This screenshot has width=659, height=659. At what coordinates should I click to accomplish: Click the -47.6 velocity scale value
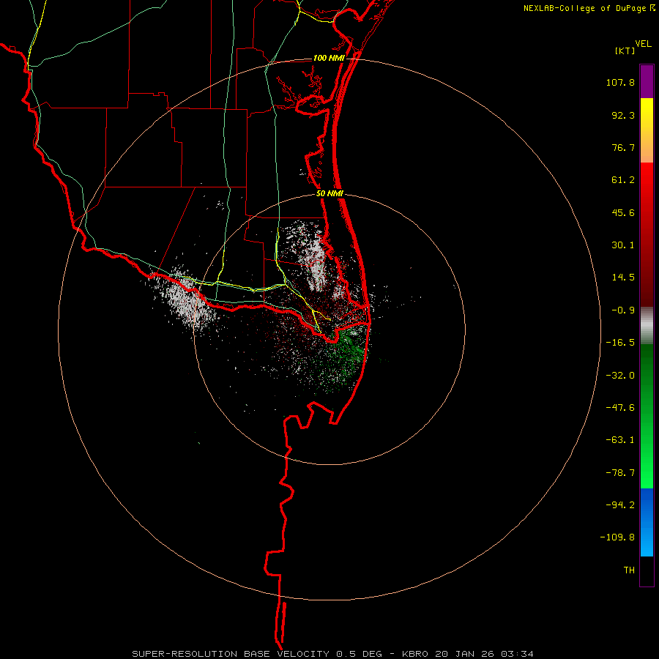[x=620, y=408]
